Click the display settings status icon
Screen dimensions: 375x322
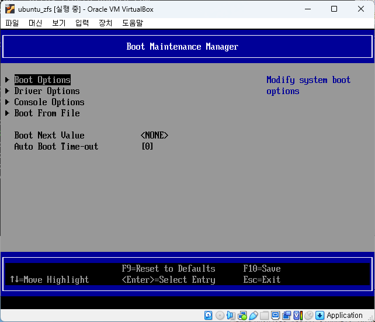[x=275, y=315]
